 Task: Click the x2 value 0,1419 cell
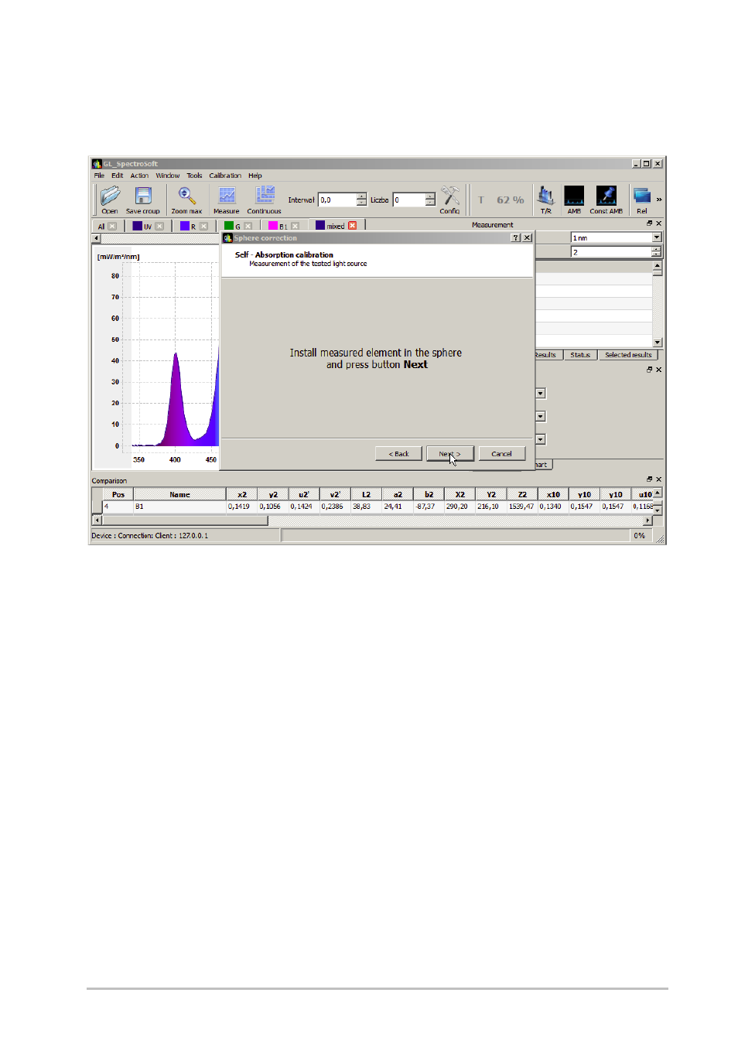tap(241, 507)
